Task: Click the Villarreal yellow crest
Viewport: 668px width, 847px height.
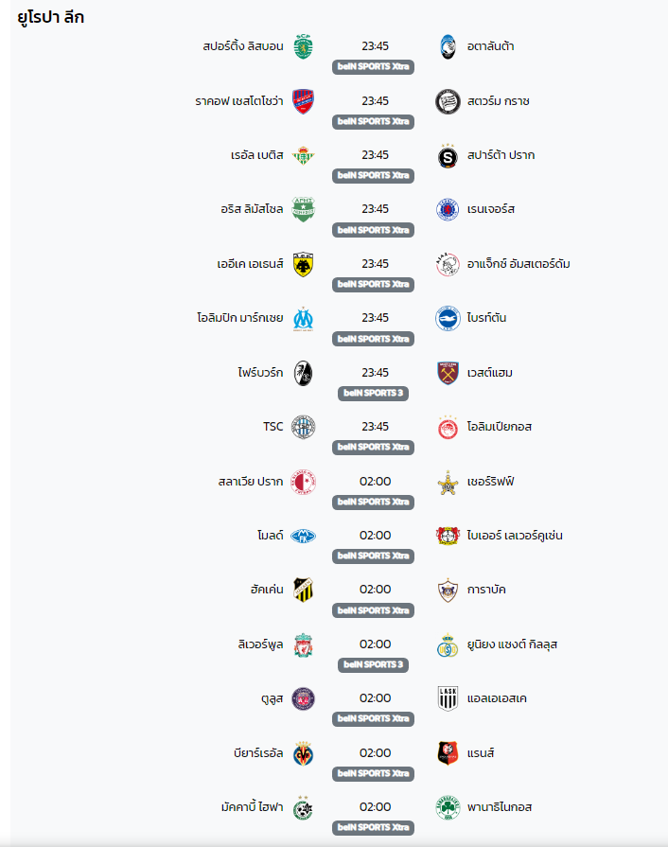Action: click(x=303, y=753)
